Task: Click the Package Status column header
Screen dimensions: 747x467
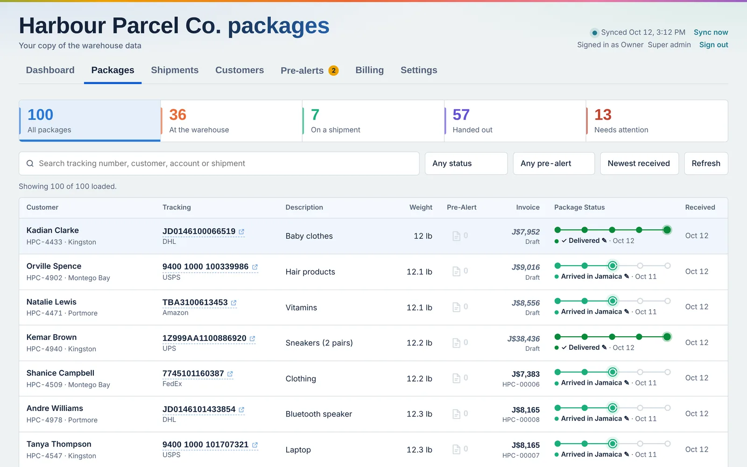Action: [x=579, y=207]
